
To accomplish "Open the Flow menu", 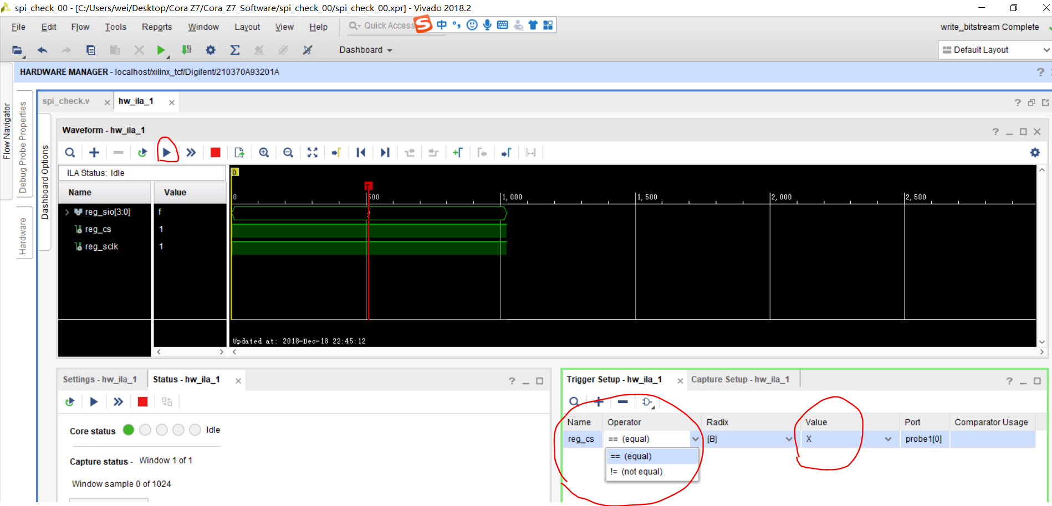I will point(80,27).
